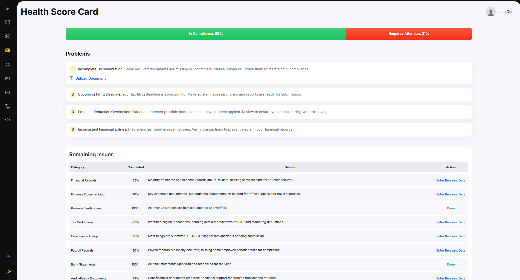Click the number 1 problem badge
The height and width of the screenshot is (280, 520).
(73, 69)
